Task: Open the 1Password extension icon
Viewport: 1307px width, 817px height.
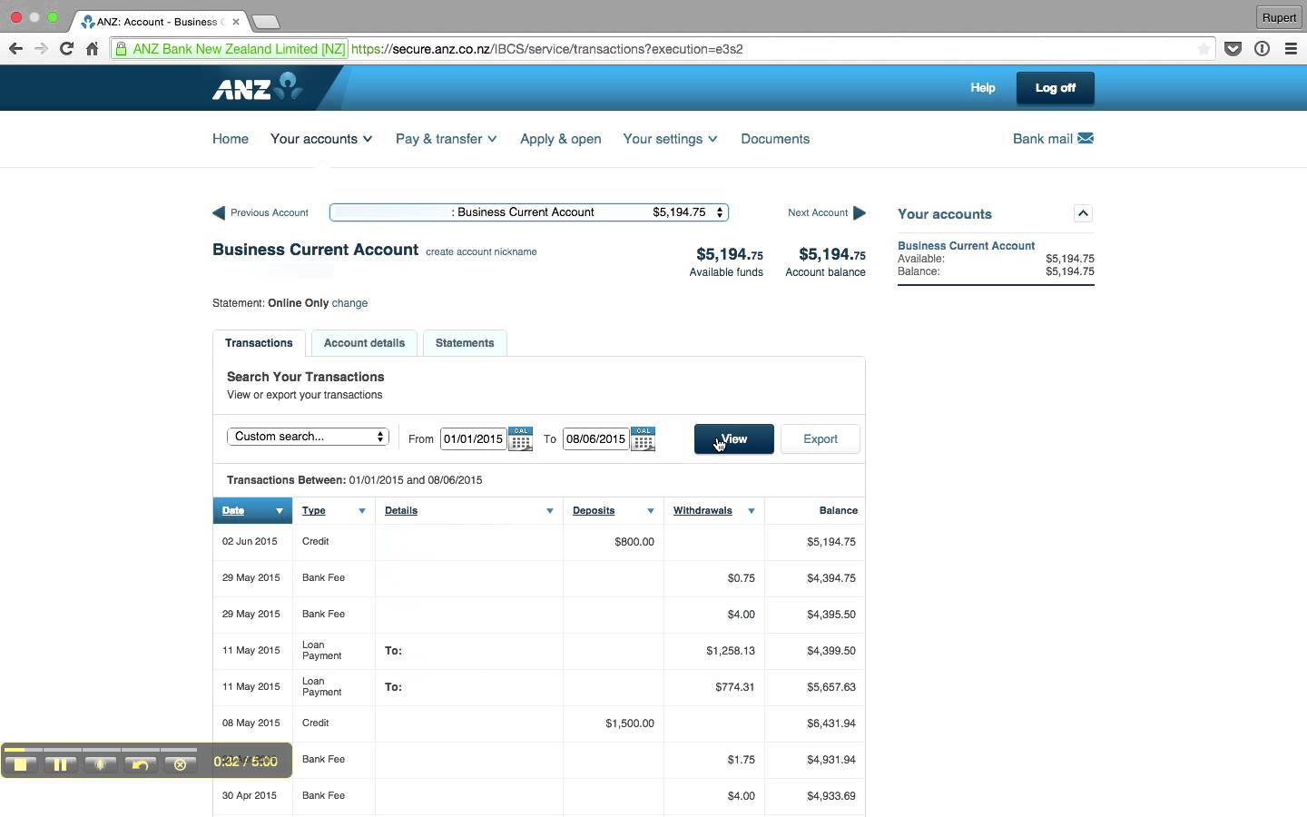Action: pyautogui.click(x=1263, y=49)
